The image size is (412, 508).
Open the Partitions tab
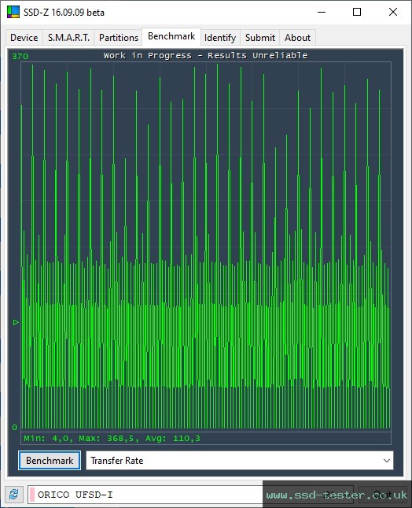(x=119, y=38)
